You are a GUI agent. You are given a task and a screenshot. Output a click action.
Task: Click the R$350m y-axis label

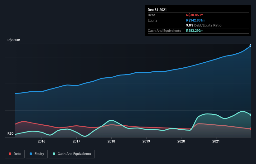pos(14,40)
